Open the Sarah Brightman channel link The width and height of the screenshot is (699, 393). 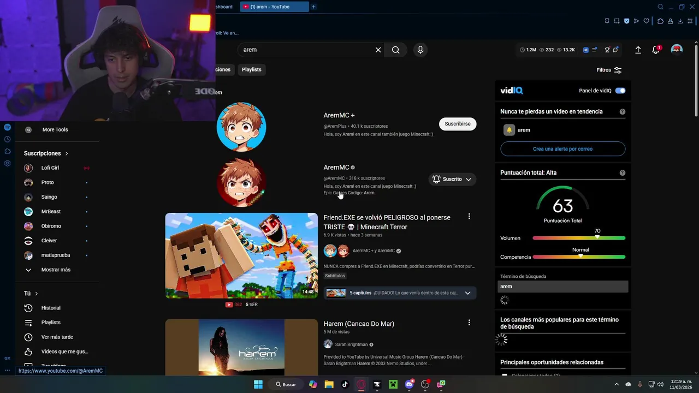pyautogui.click(x=351, y=344)
